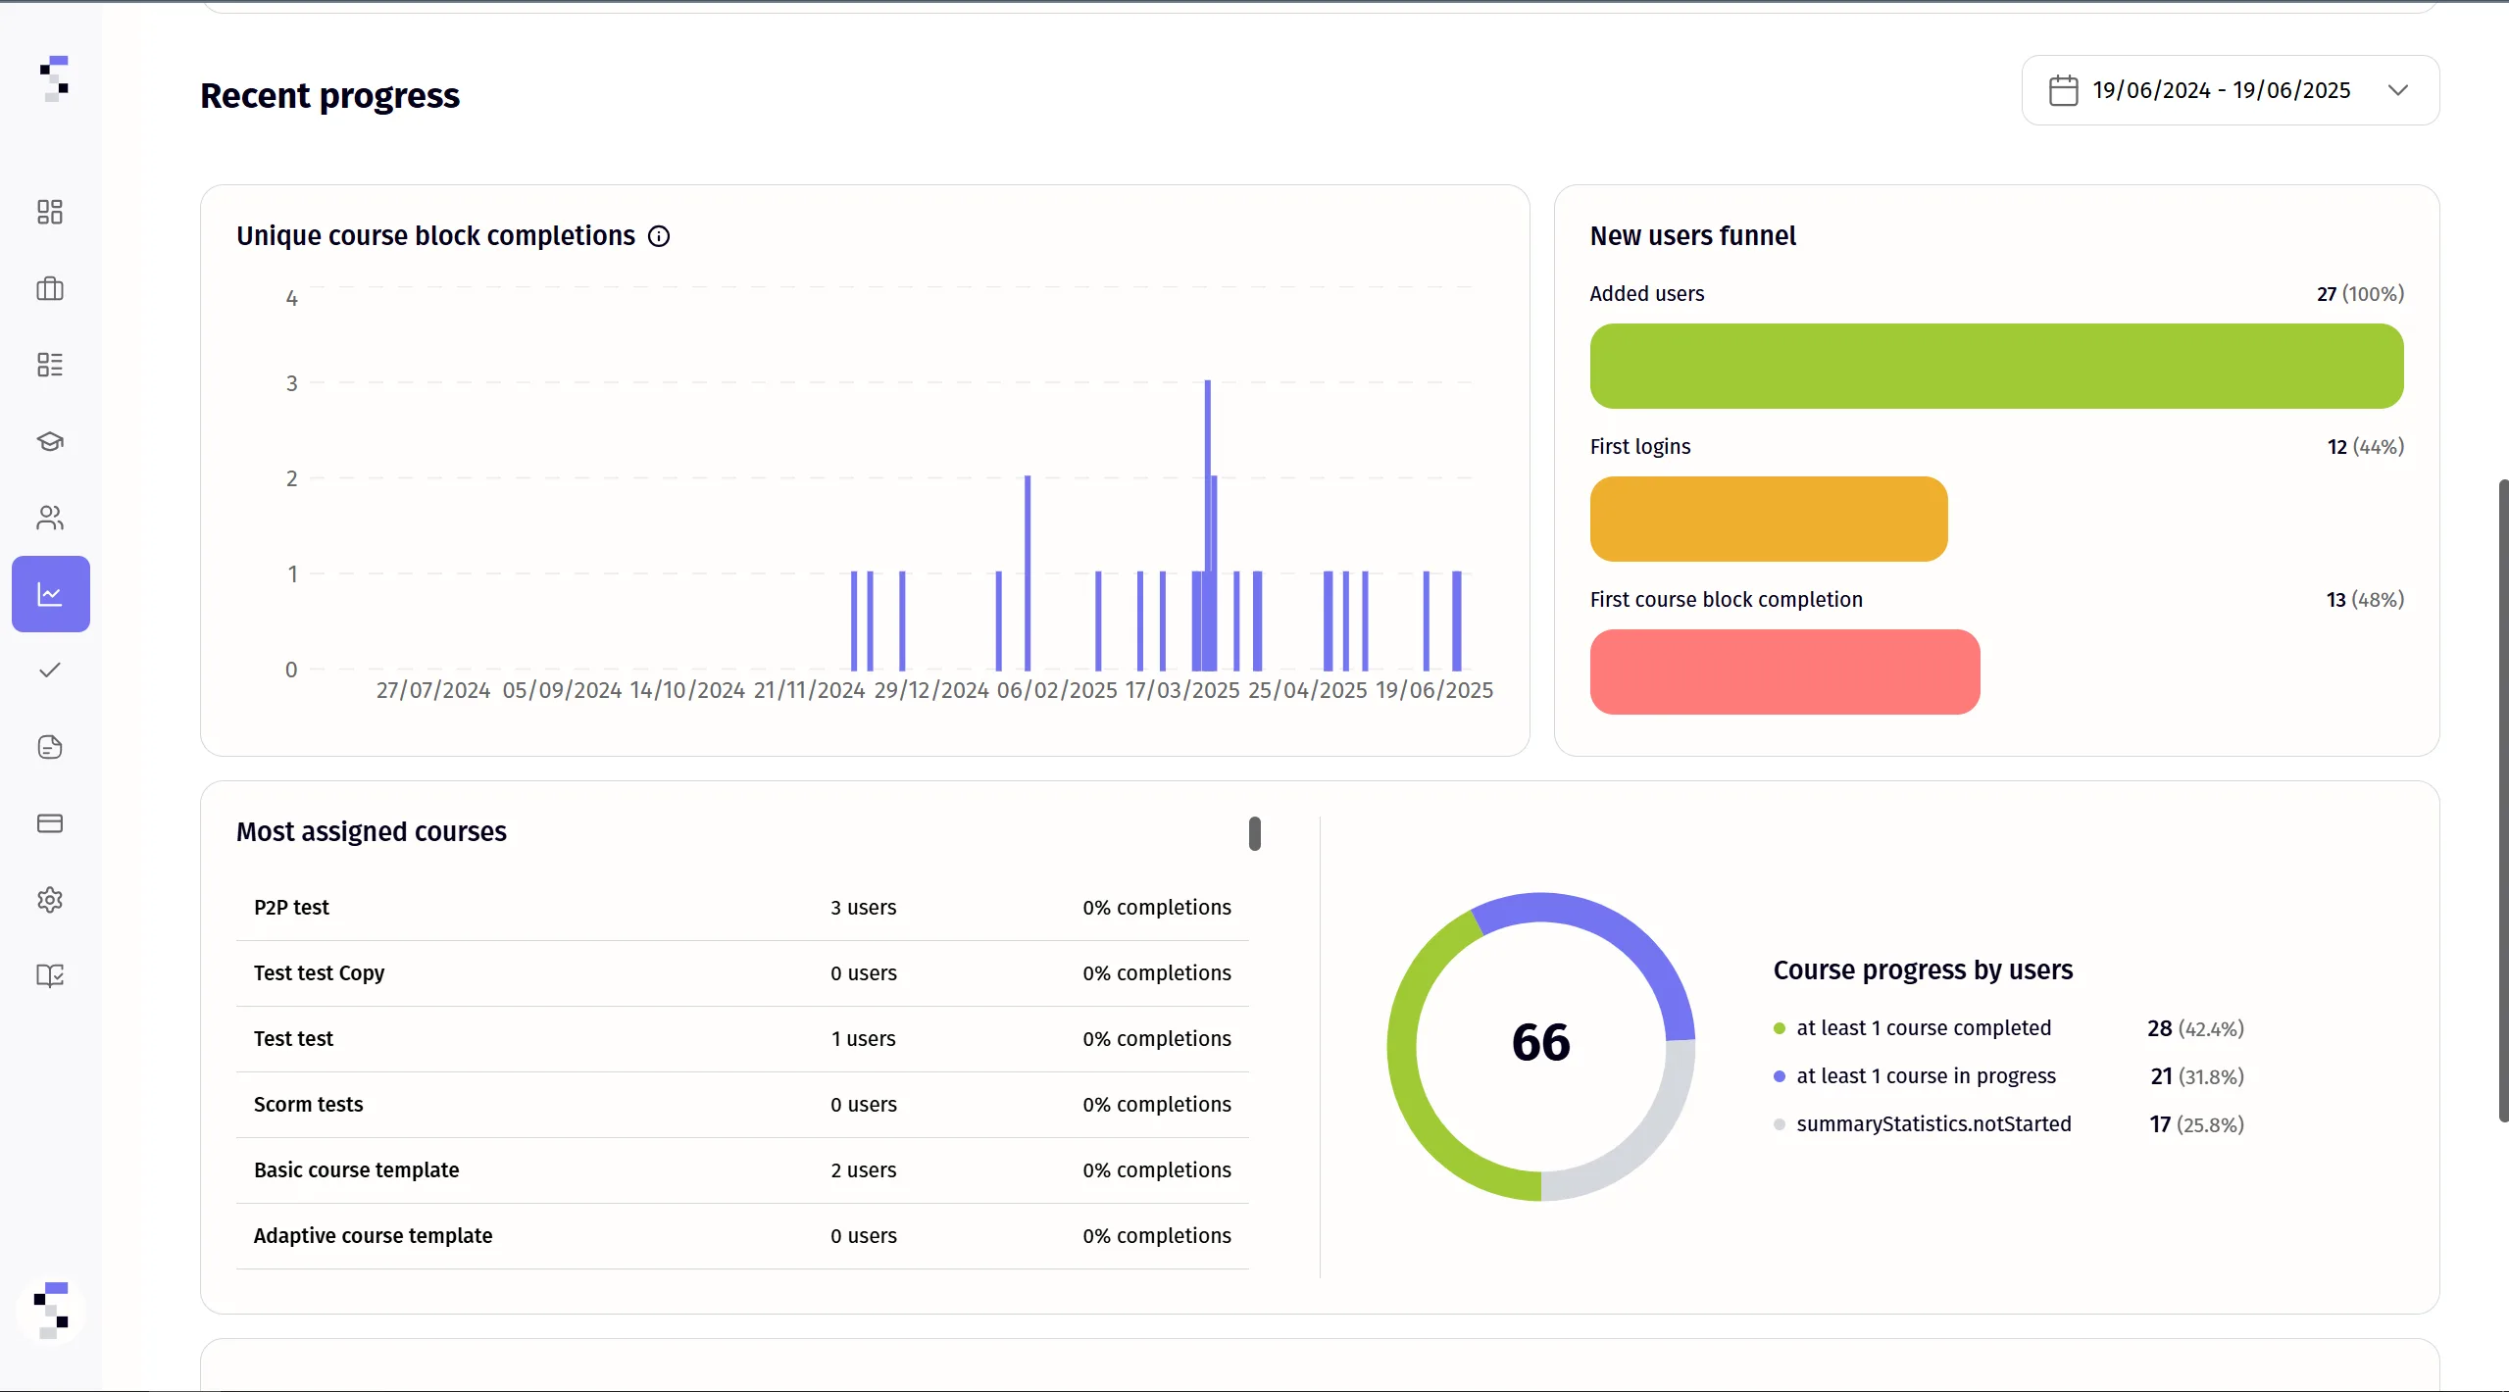
Task: Select the P2P test course row
Action: pos(742,908)
